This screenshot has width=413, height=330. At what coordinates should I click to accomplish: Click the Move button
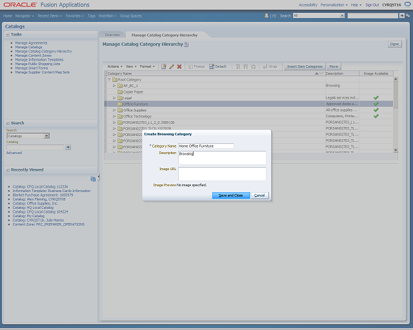click(334, 66)
